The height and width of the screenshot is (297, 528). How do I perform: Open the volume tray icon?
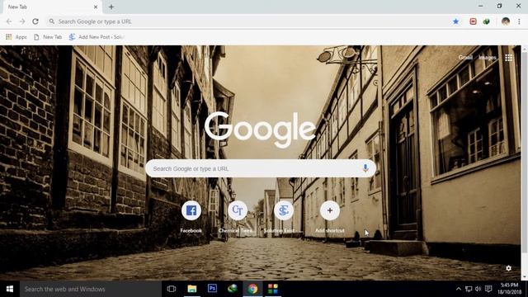(x=478, y=289)
